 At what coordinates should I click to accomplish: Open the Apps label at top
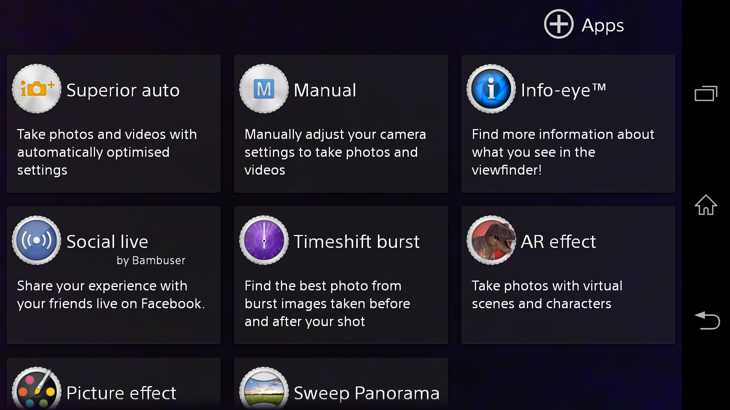[603, 26]
